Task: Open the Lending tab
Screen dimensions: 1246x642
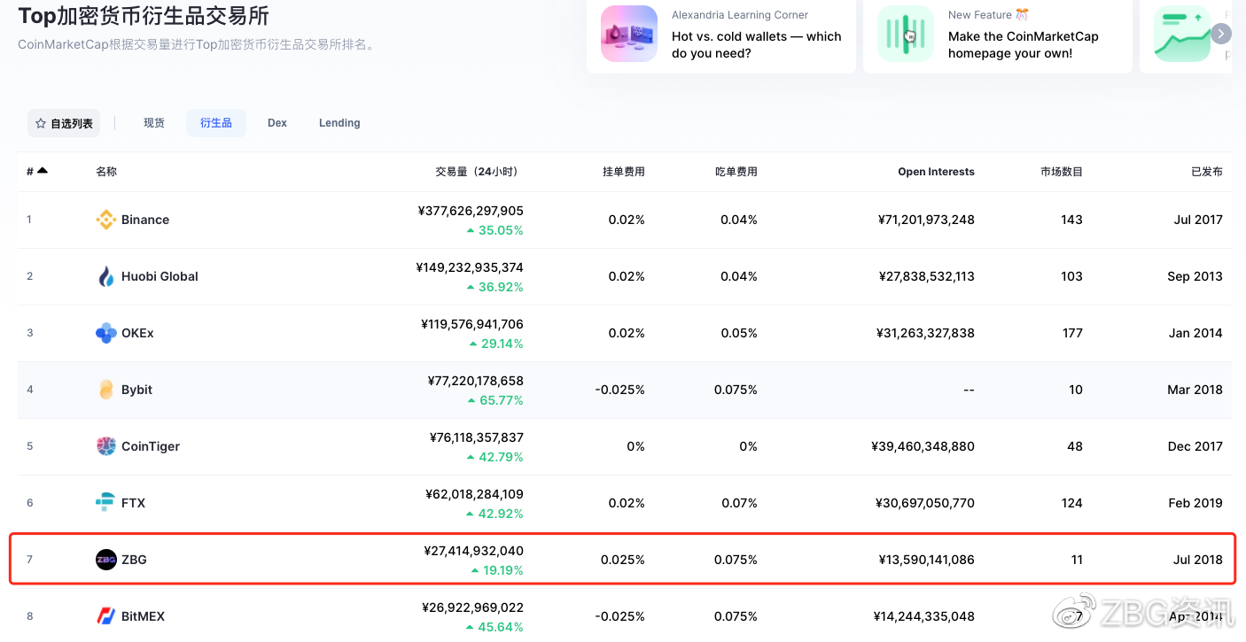Action: pyautogui.click(x=339, y=123)
